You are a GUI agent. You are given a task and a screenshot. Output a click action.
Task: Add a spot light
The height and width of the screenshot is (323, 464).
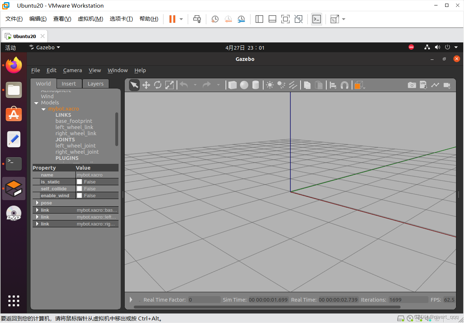point(281,85)
